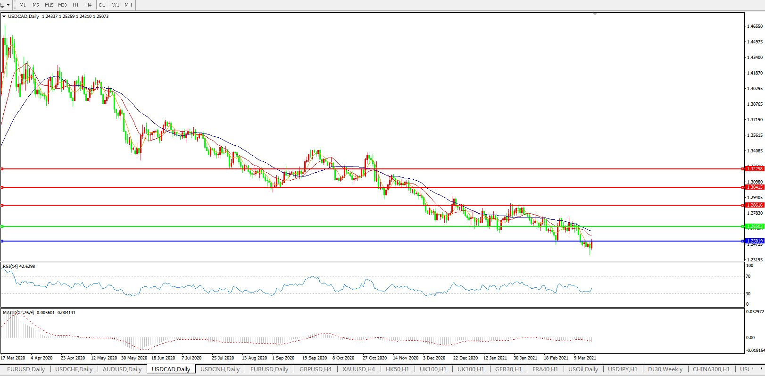Click the toolbar grip handle before M1
765x376 pixels.
[15, 5]
